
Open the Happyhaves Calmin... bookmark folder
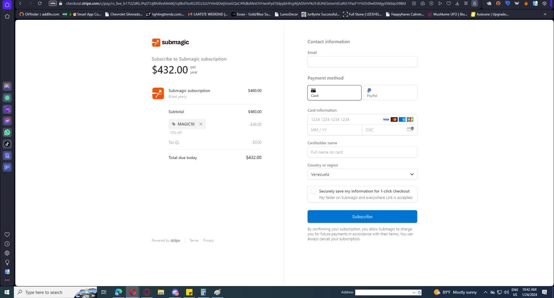405,14
